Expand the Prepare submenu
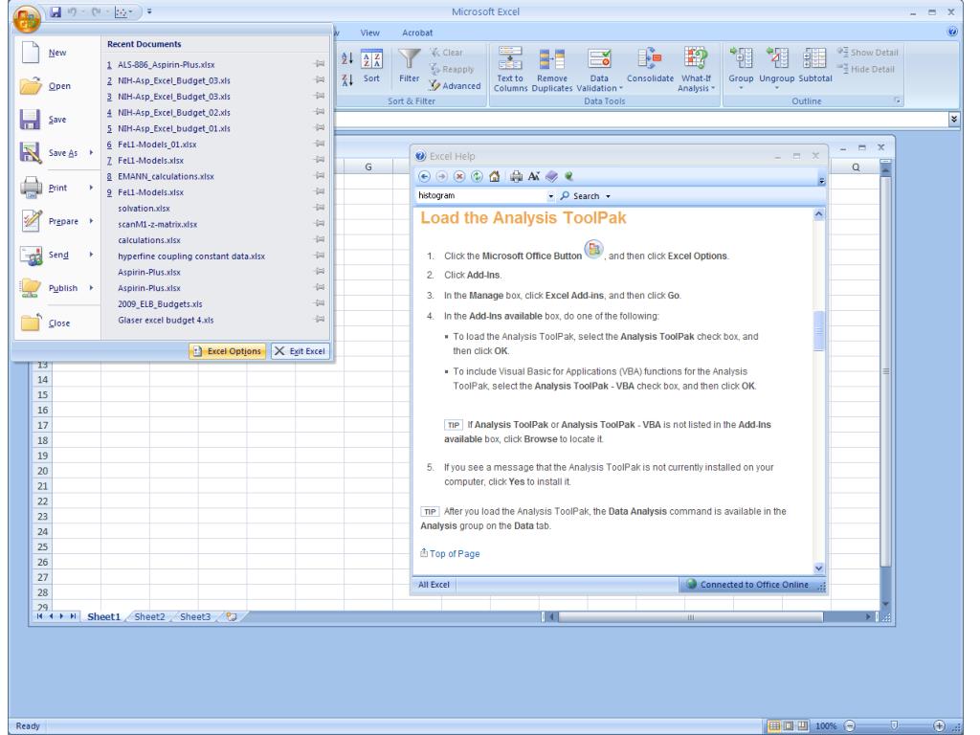Image resolution: width=980 pixels, height=735 pixels. click(x=91, y=221)
